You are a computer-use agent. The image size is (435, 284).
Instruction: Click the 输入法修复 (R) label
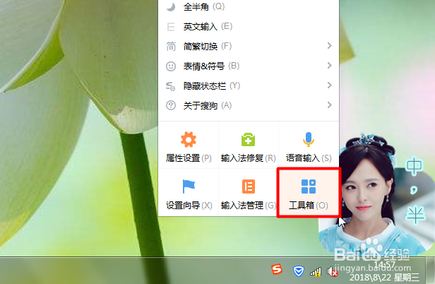point(249,158)
